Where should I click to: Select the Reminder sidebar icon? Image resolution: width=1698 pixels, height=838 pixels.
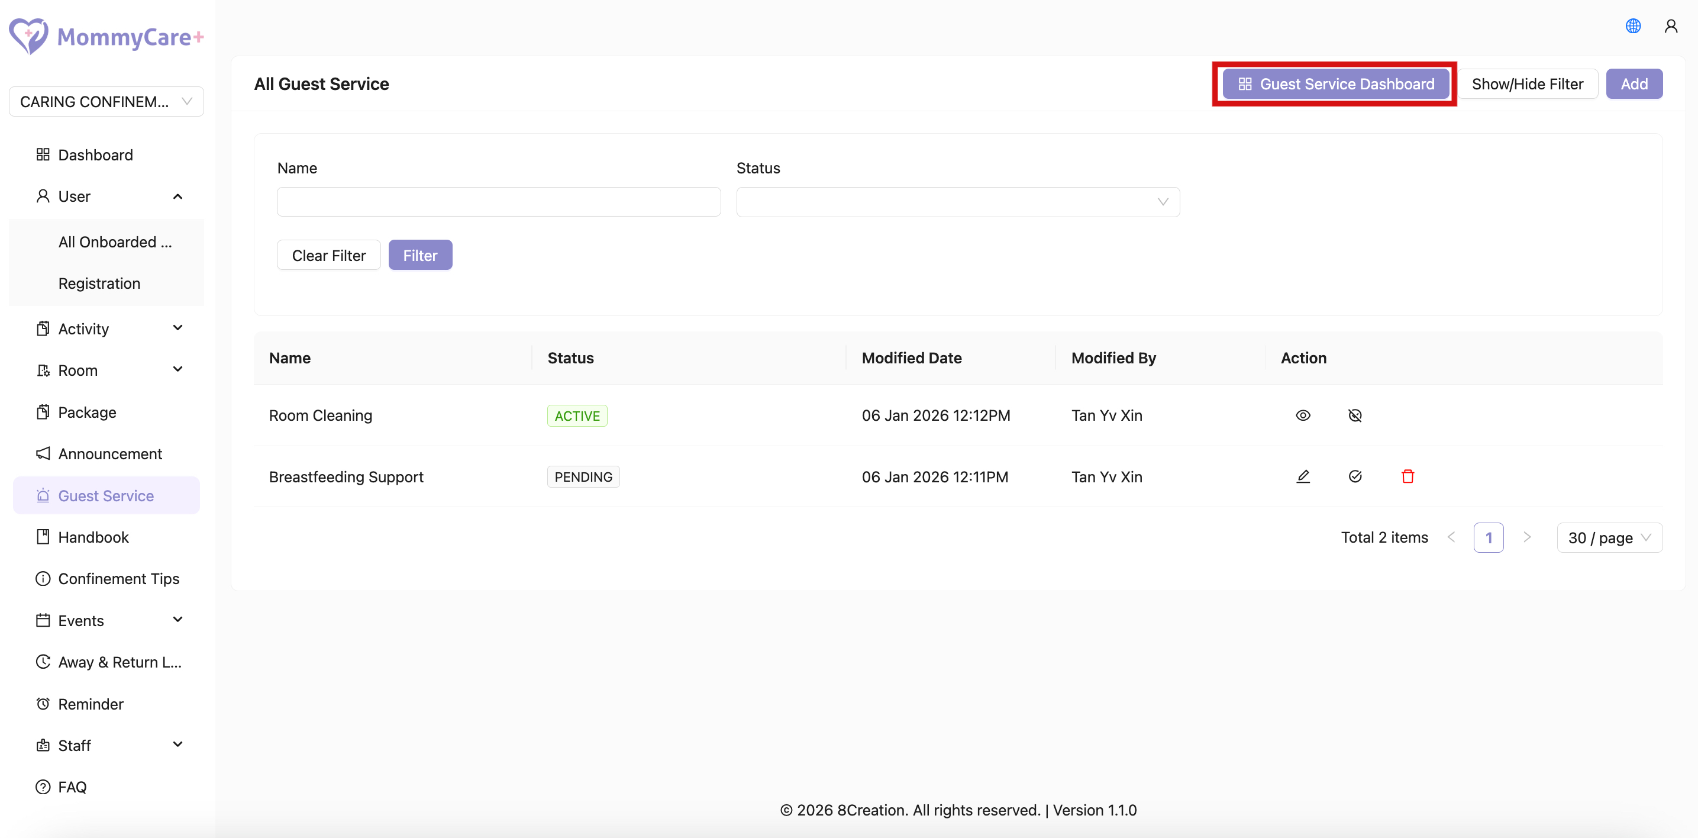pyautogui.click(x=43, y=704)
